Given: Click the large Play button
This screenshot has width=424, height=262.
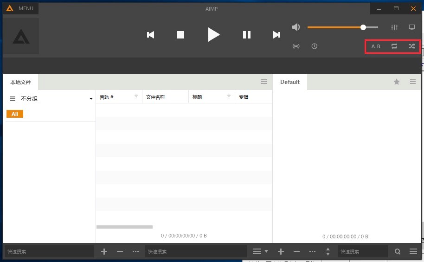Looking at the screenshot, I should [213, 35].
